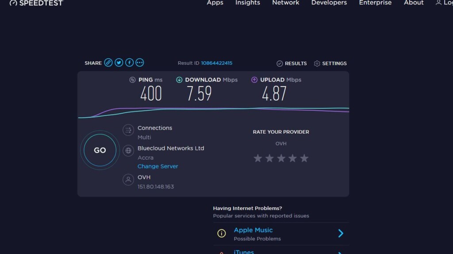Select the upload speed 4.87
This screenshot has width=453, height=254.
[274, 93]
